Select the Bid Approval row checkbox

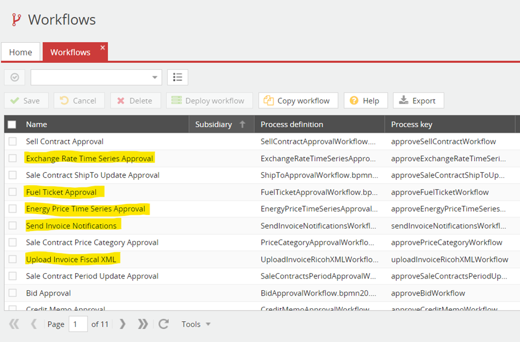pyautogui.click(x=12, y=293)
